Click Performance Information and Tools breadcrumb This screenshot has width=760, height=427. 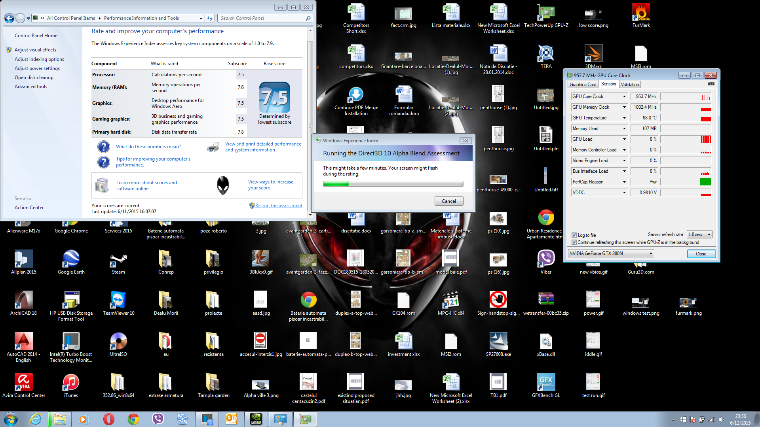pyautogui.click(x=141, y=18)
